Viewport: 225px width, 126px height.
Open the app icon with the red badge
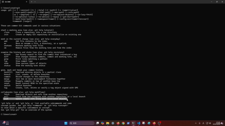click(x=159, y=123)
